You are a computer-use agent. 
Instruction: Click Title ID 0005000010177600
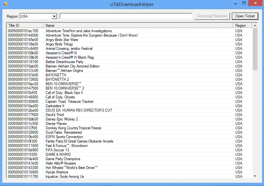(23, 115)
